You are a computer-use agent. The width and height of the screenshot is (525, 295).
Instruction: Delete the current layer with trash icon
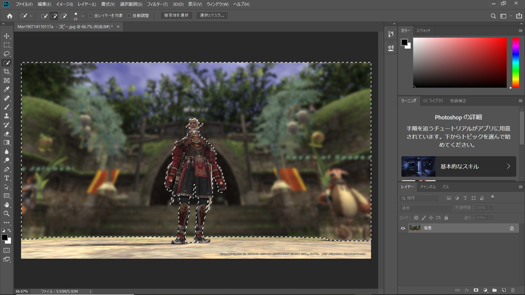click(x=513, y=290)
